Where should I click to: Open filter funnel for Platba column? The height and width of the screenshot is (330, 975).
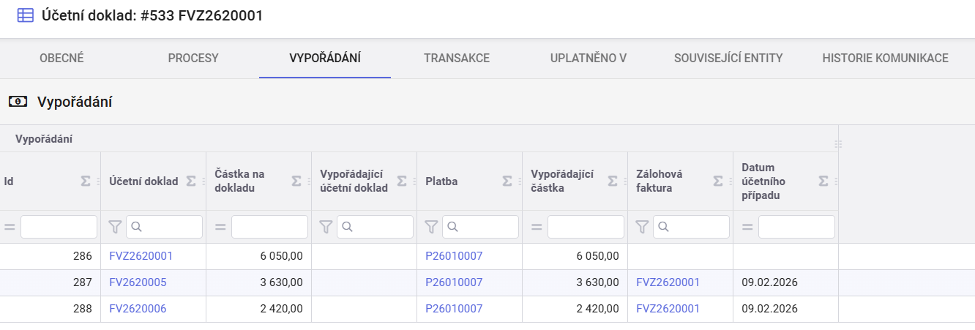[x=430, y=228]
